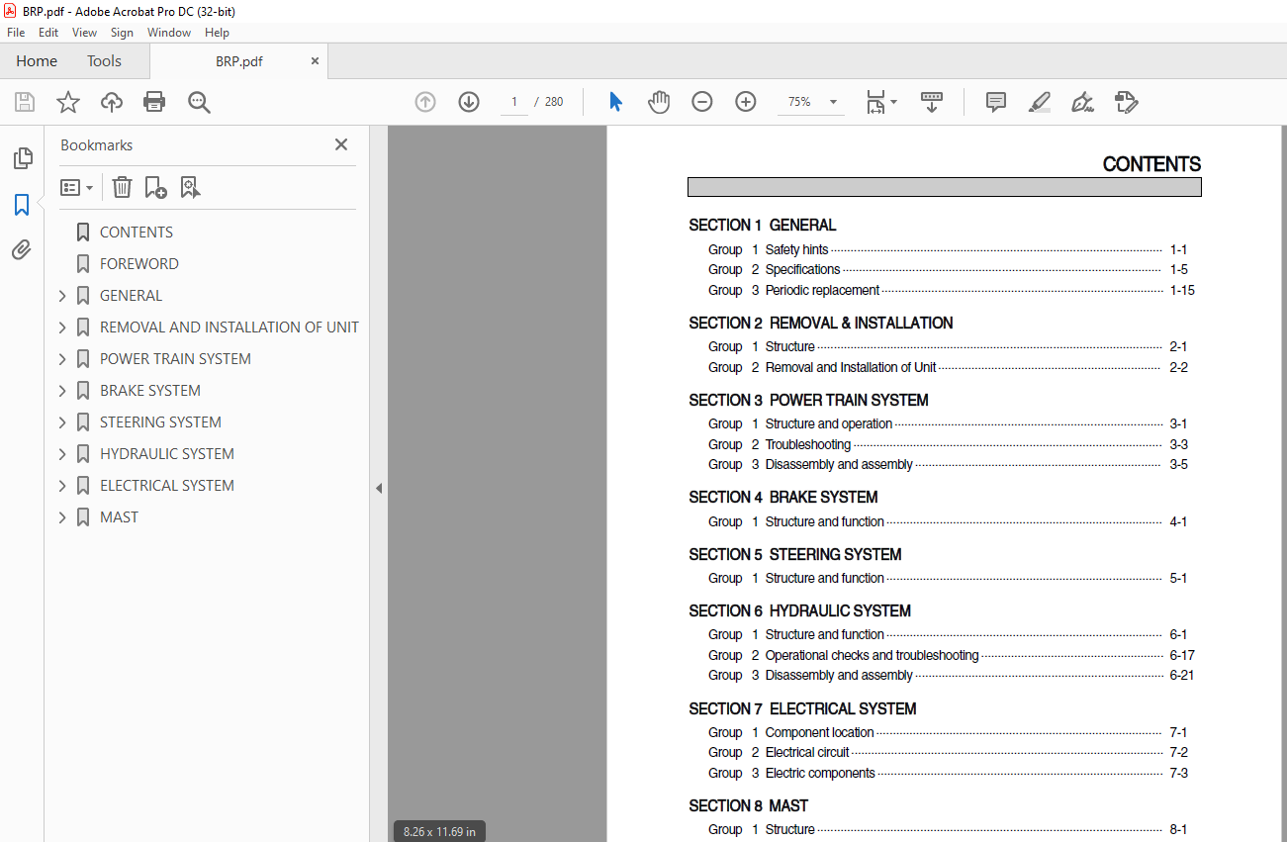Viewport: 1287px width, 842px height.
Task: Zoom out with the minus button
Action: pos(702,102)
